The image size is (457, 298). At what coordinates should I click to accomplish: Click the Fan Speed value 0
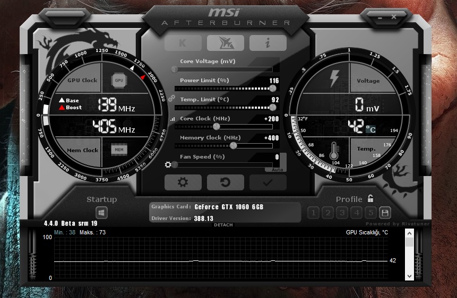point(277,157)
